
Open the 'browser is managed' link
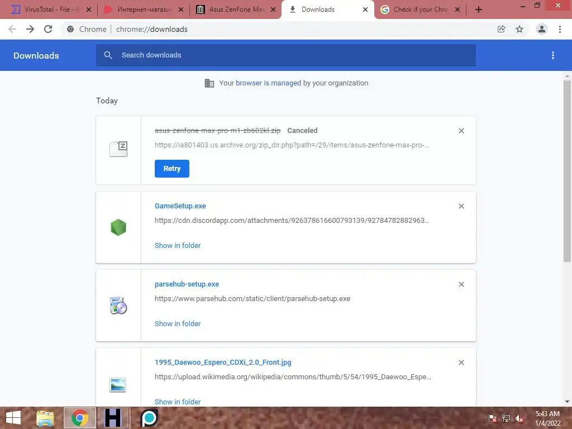[268, 83]
